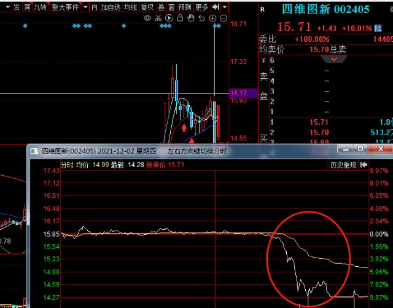
Task: Click 加自选 to add to watchlist
Action: point(111,7)
